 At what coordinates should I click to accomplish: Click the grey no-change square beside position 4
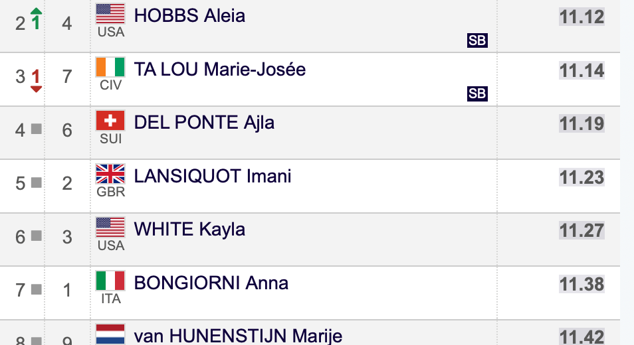pos(37,129)
